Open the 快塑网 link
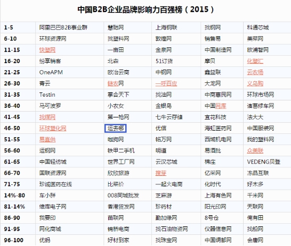The height and width of the screenshot is (246, 291). click(47, 50)
